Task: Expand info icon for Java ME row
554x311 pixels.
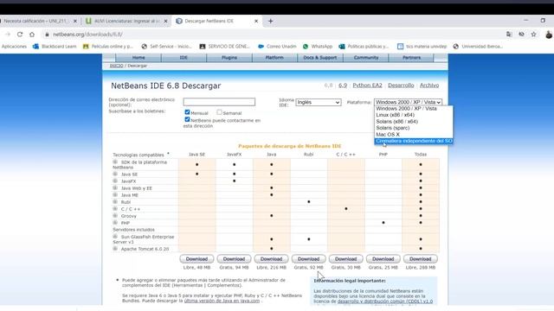Action: 115,194
